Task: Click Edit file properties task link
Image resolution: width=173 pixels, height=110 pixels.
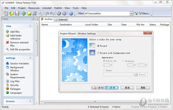Action: (20, 49)
